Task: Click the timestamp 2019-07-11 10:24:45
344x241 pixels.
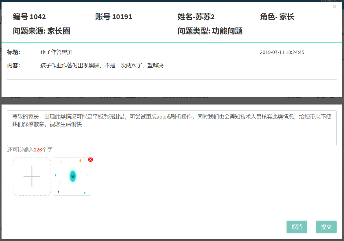Action: pos(282,52)
